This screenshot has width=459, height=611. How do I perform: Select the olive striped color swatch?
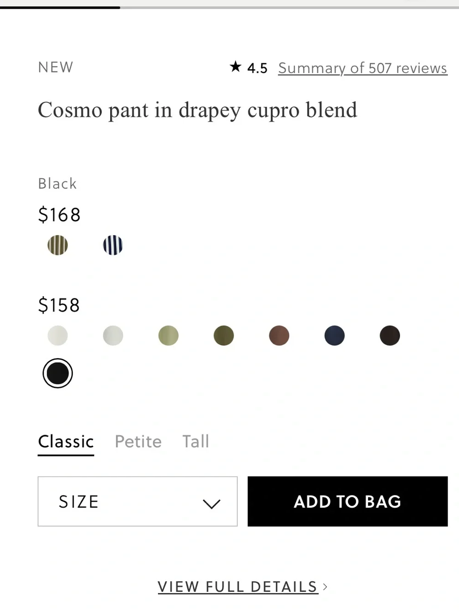[x=58, y=245]
